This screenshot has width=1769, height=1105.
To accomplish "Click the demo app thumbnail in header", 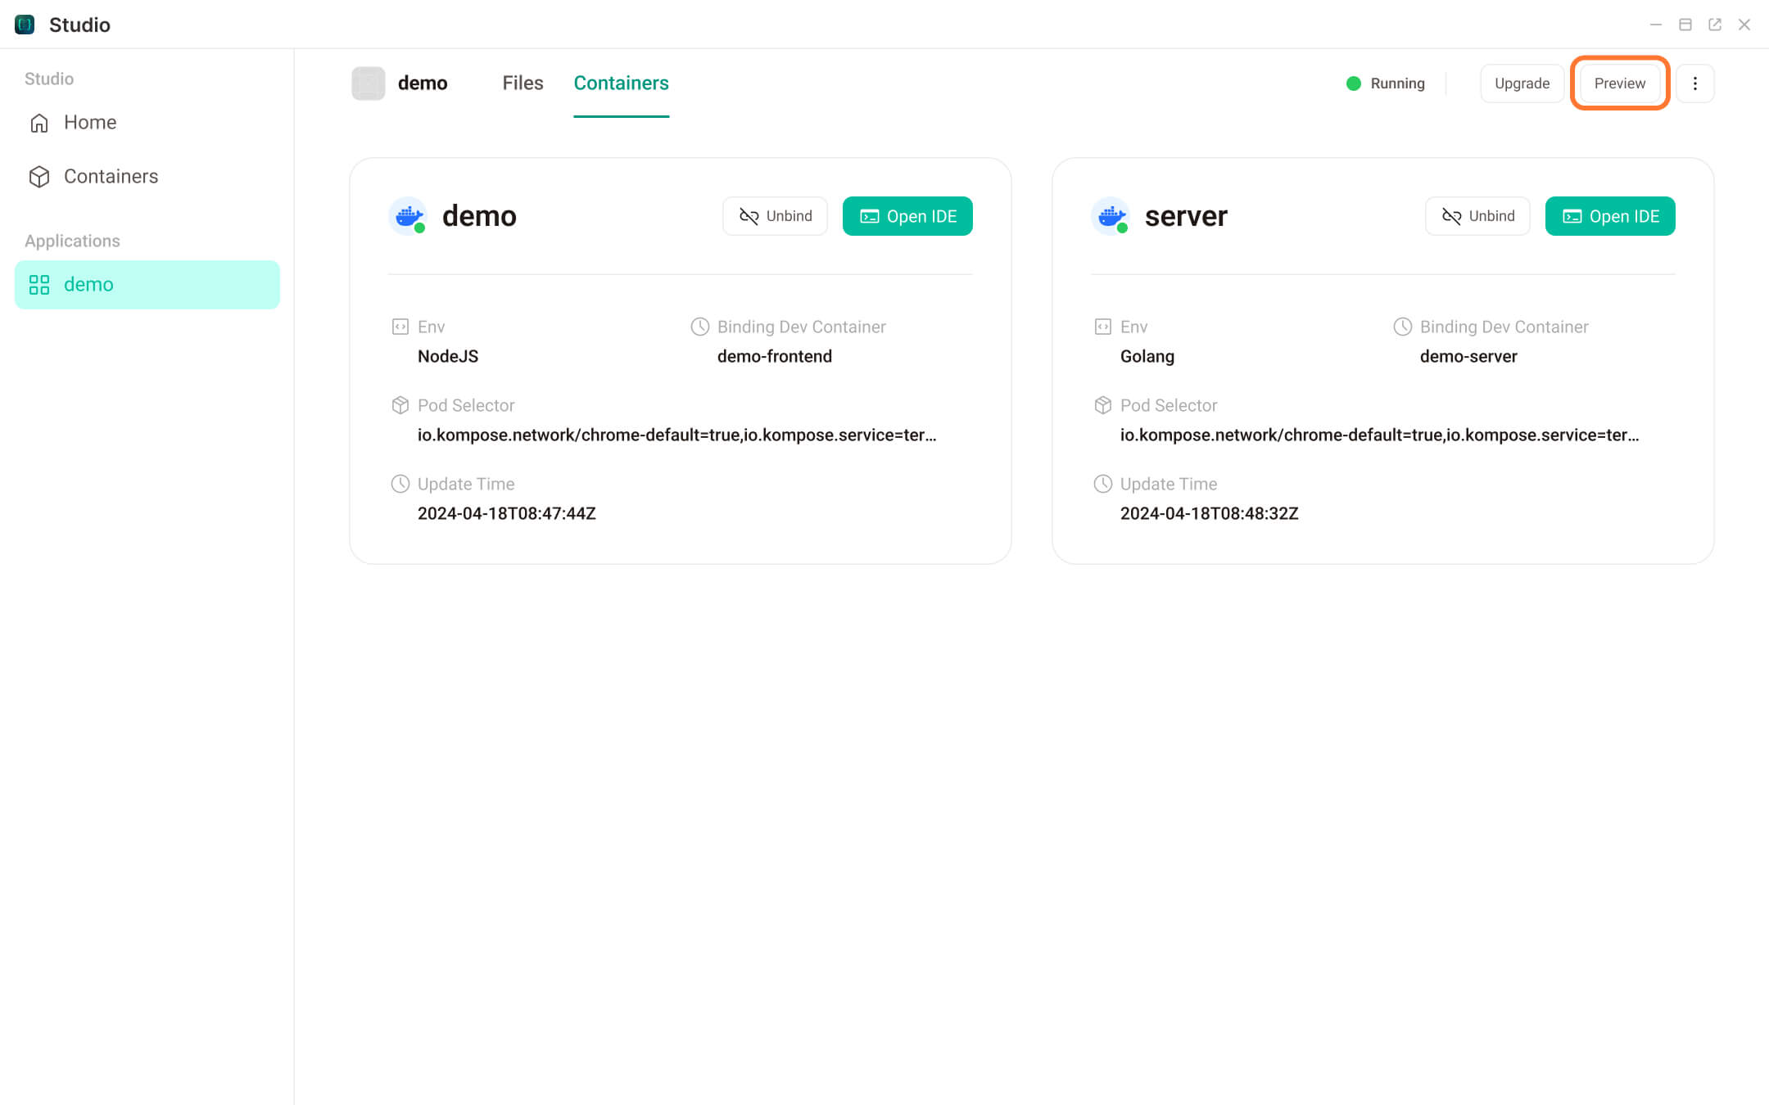I will 368,83.
